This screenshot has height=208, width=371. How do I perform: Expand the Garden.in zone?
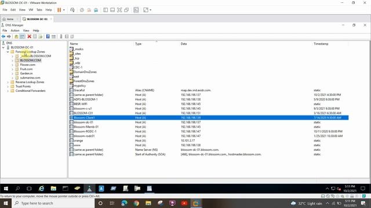(12, 73)
